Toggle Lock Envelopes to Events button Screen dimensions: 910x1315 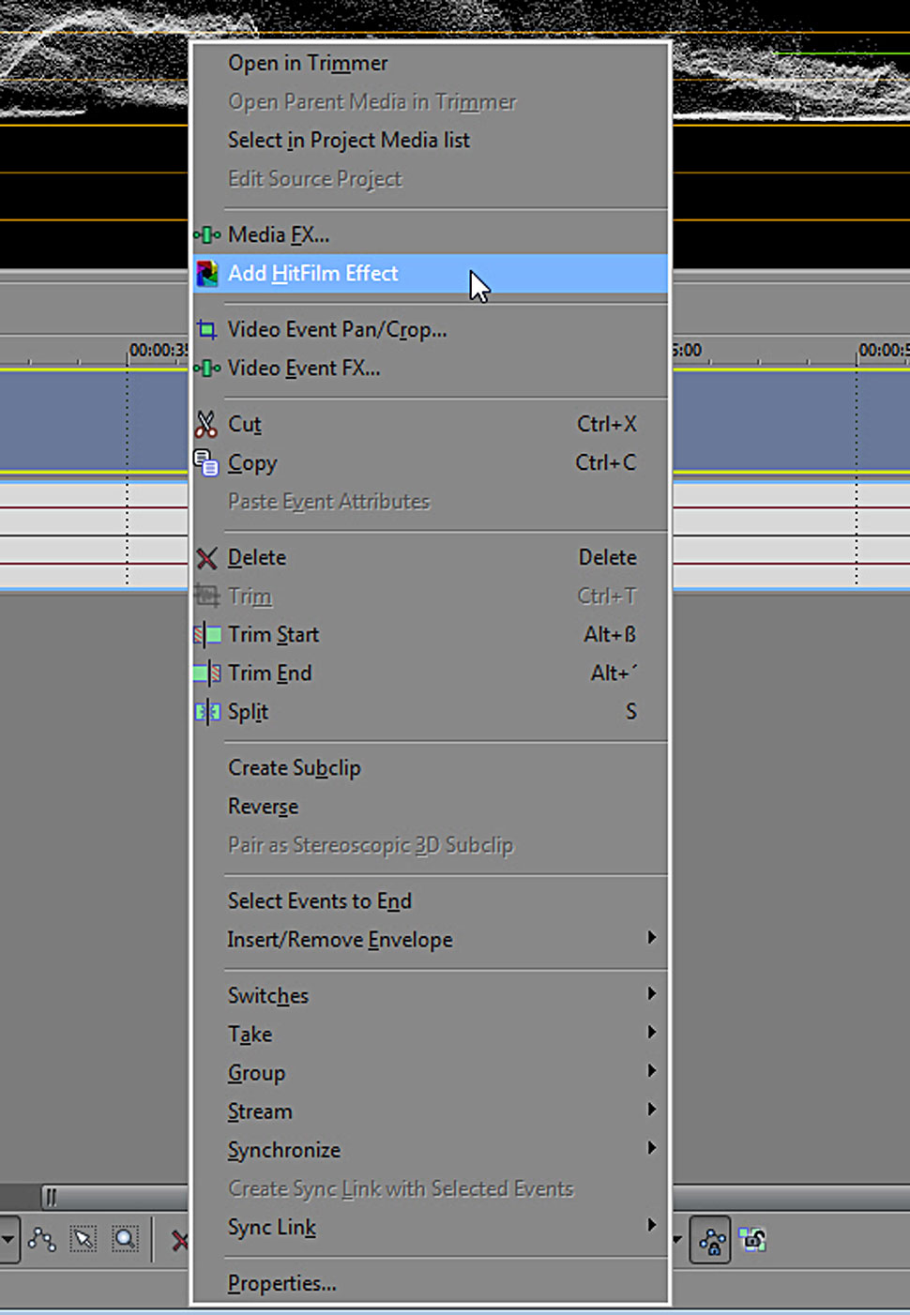(711, 1242)
